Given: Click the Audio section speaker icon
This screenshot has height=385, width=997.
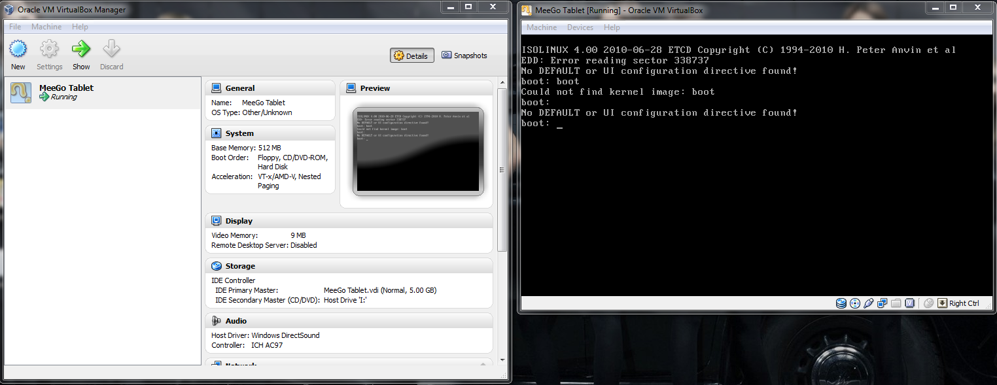Looking at the screenshot, I should 216,321.
